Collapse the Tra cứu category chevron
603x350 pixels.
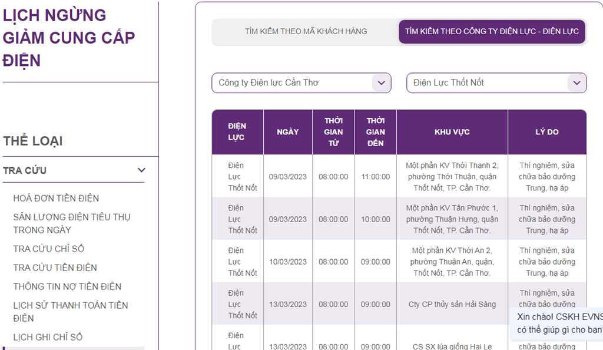coord(141,170)
